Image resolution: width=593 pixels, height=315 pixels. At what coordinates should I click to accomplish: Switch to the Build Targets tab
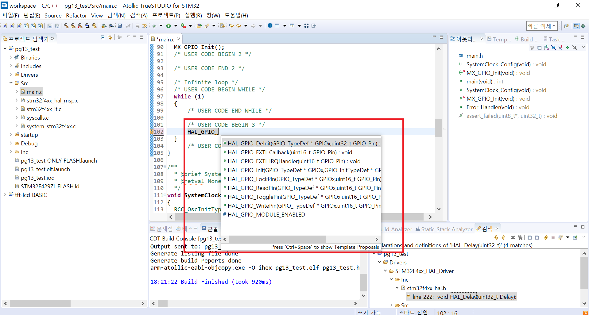coord(527,39)
